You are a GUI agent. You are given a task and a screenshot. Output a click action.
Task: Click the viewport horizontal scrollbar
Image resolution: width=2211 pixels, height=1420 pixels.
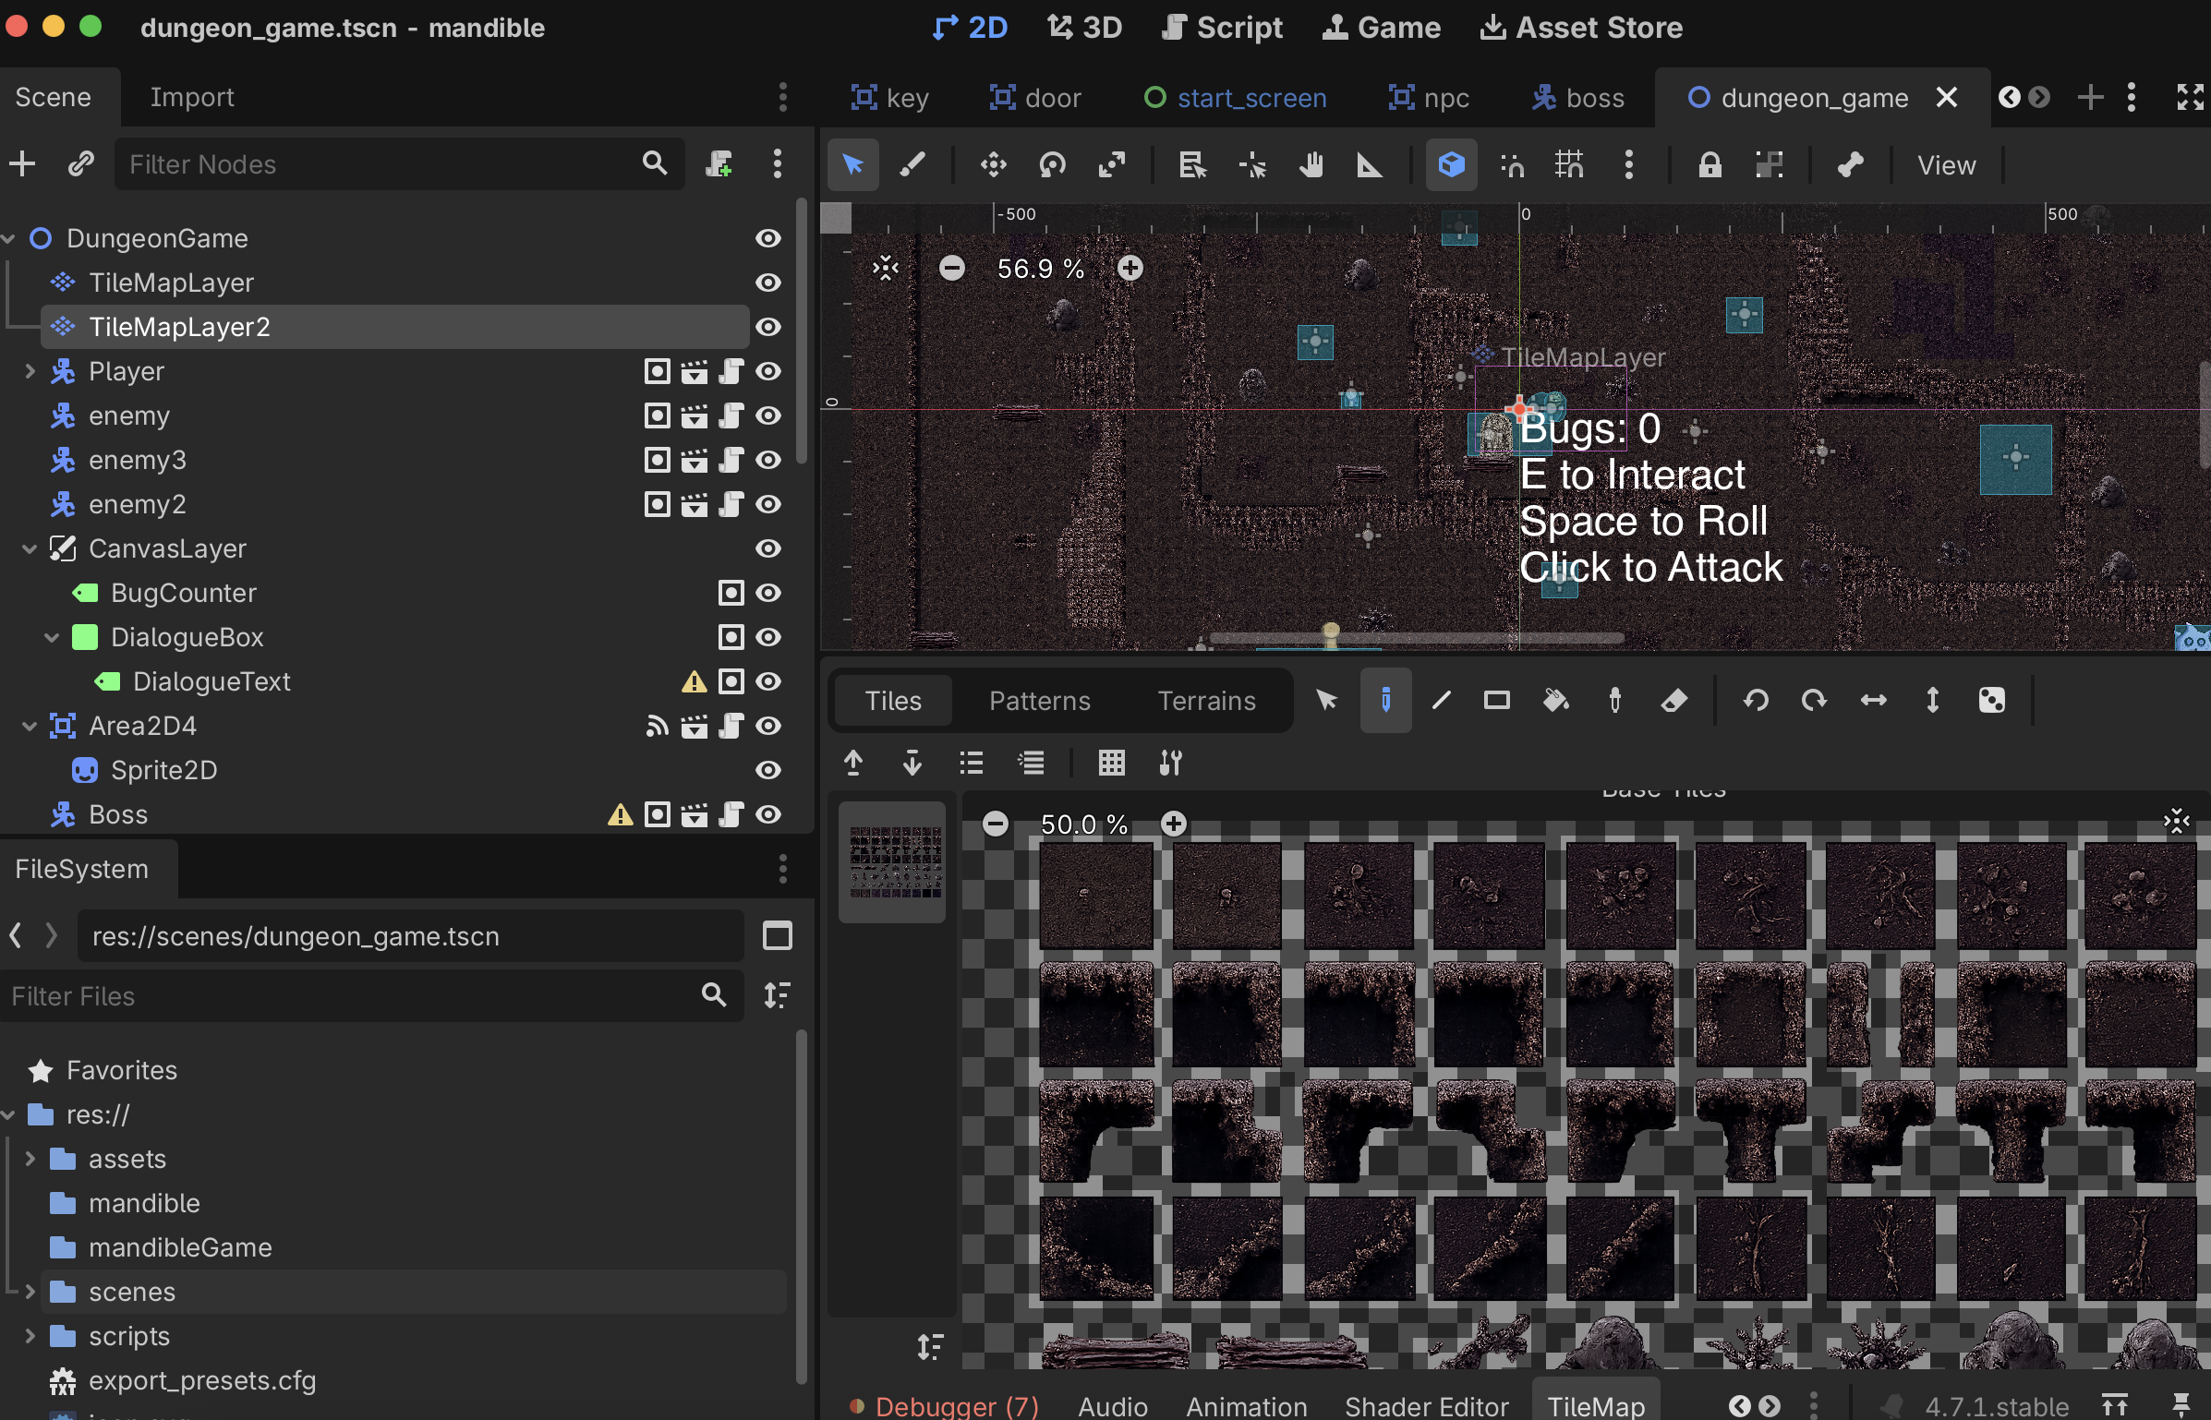point(1417,638)
